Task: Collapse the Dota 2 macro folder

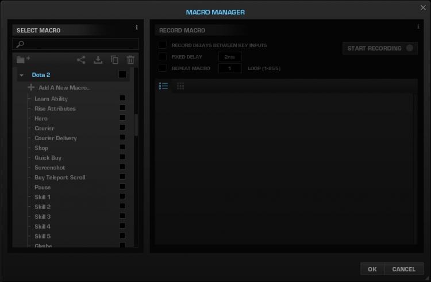Action: (x=22, y=75)
